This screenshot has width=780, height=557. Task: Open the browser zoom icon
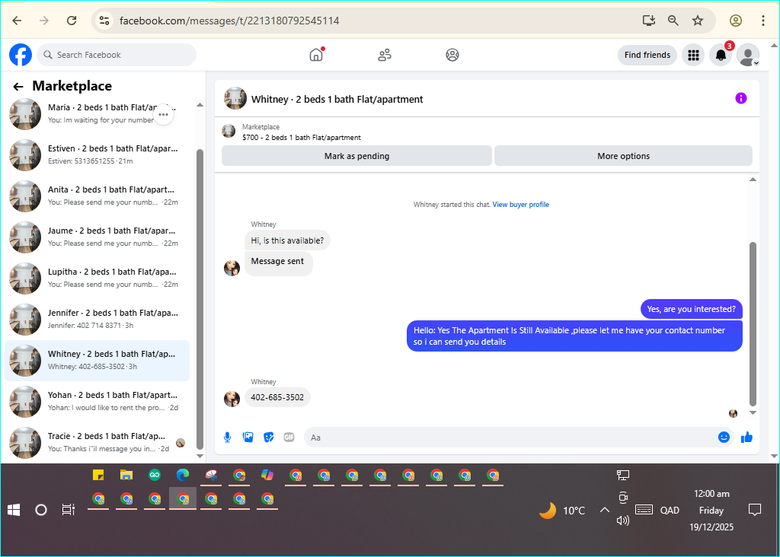673,21
